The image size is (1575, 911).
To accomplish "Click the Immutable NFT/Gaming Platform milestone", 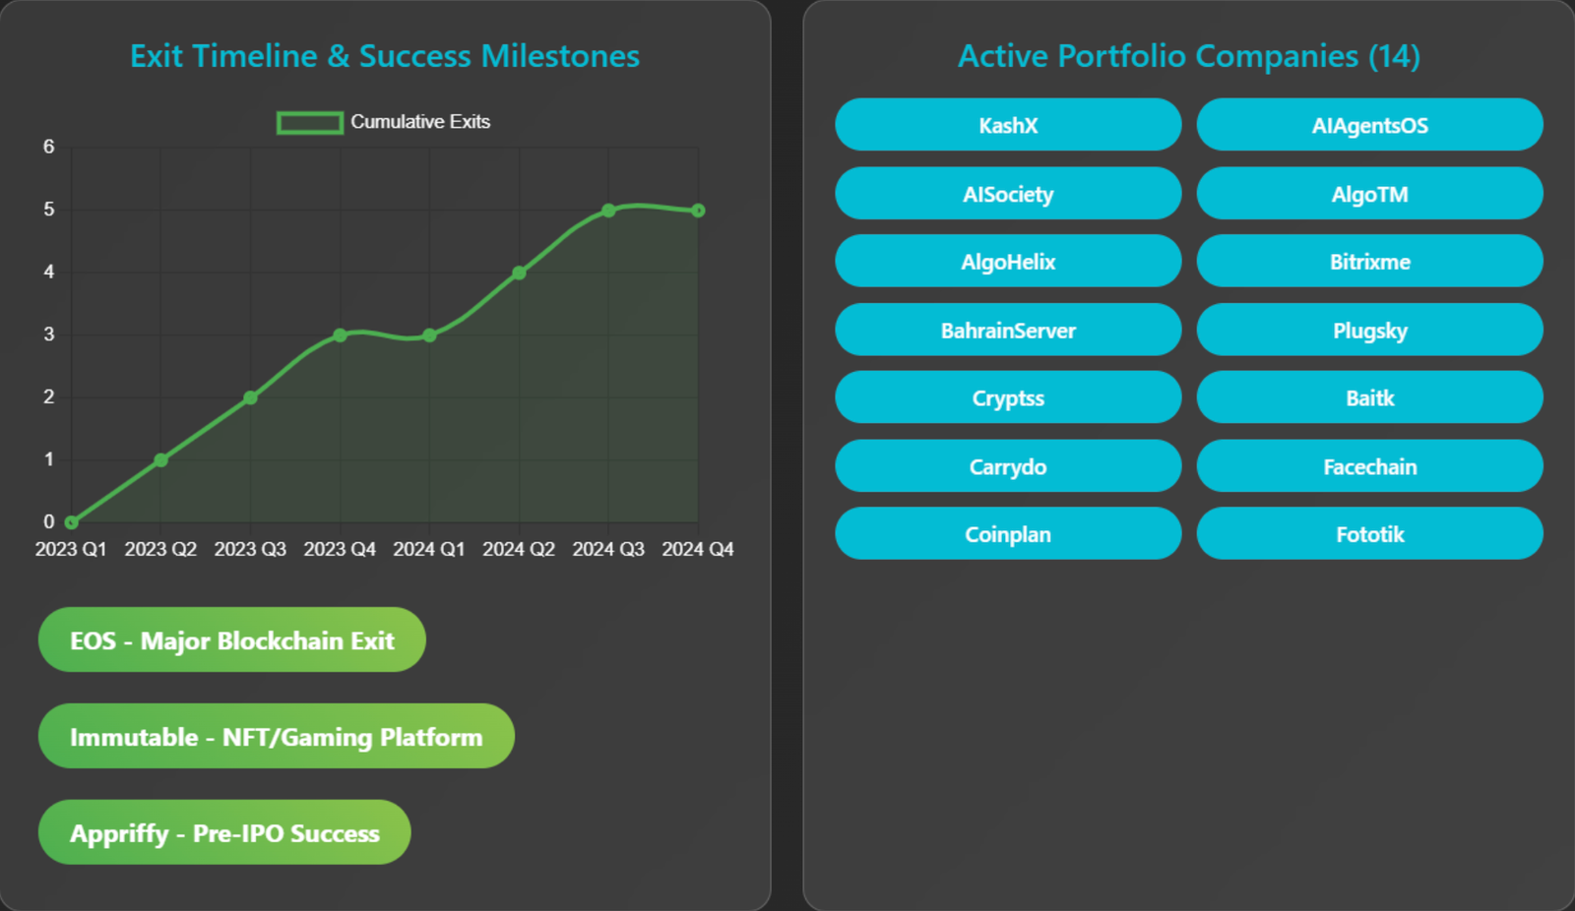I will pyautogui.click(x=277, y=737).
